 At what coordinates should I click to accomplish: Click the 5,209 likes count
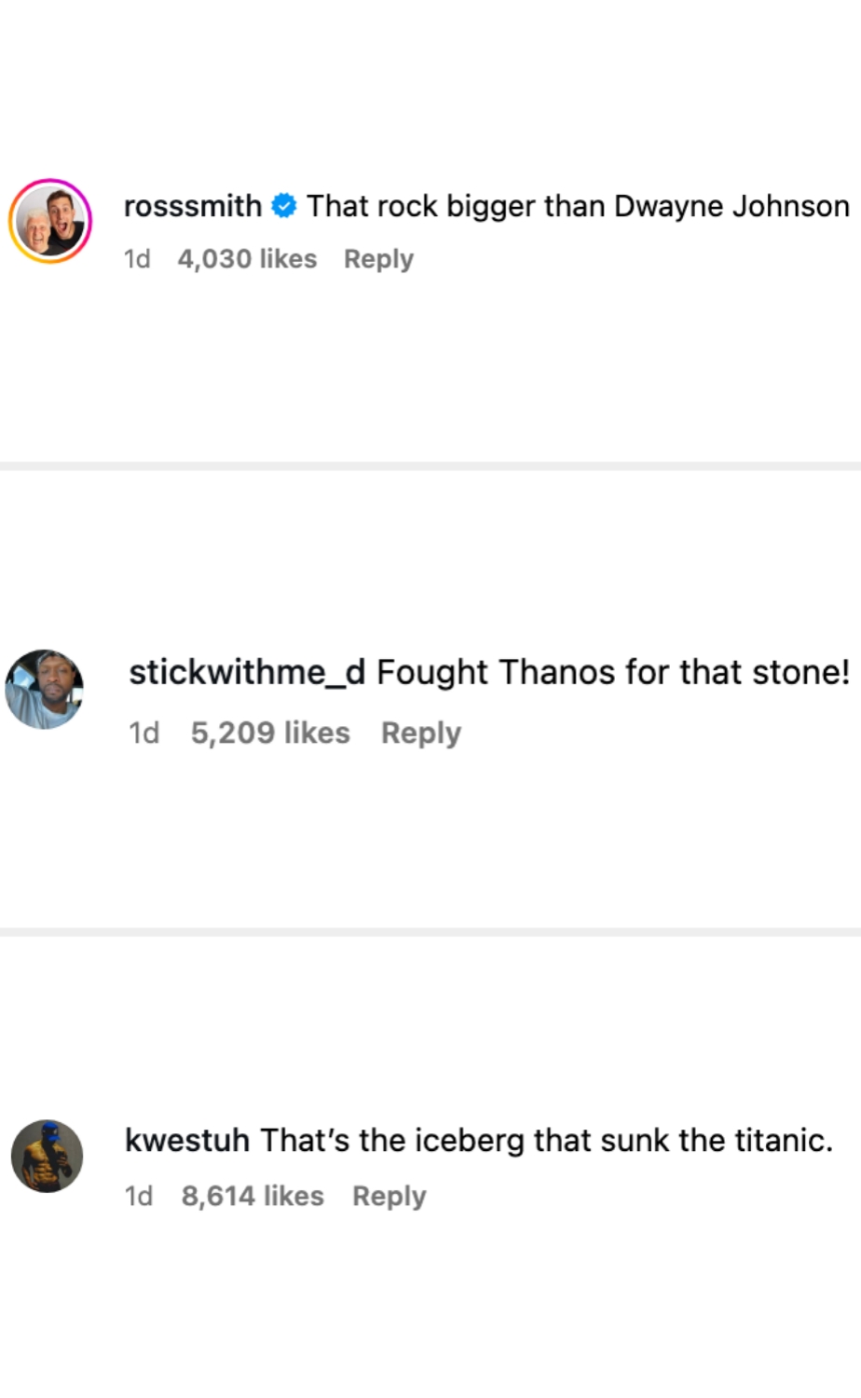click(x=270, y=733)
